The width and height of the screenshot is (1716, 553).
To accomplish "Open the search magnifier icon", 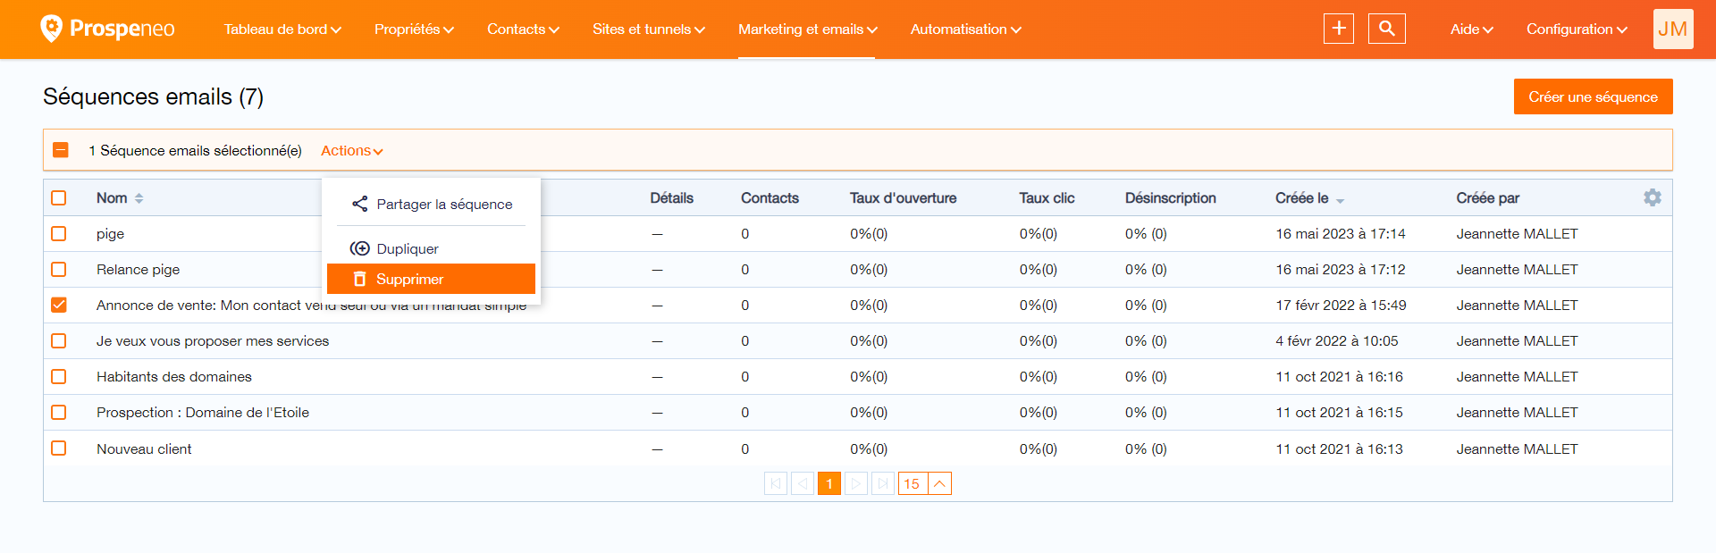I will (x=1387, y=29).
